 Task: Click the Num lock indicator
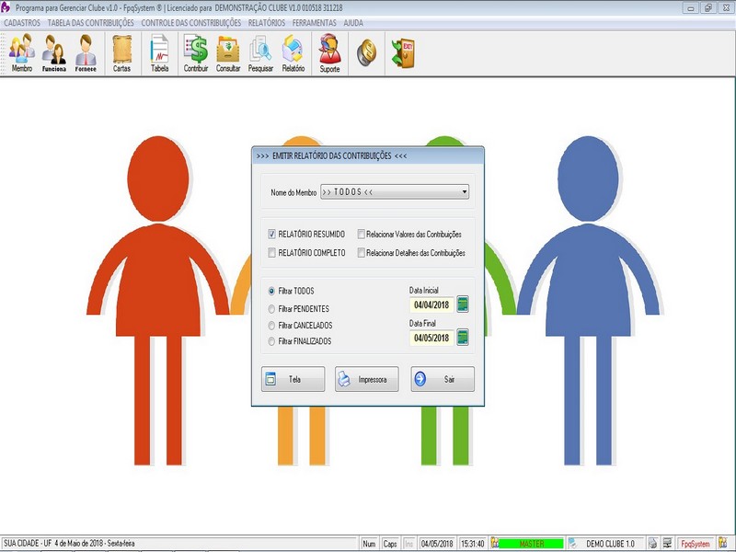[x=369, y=544]
